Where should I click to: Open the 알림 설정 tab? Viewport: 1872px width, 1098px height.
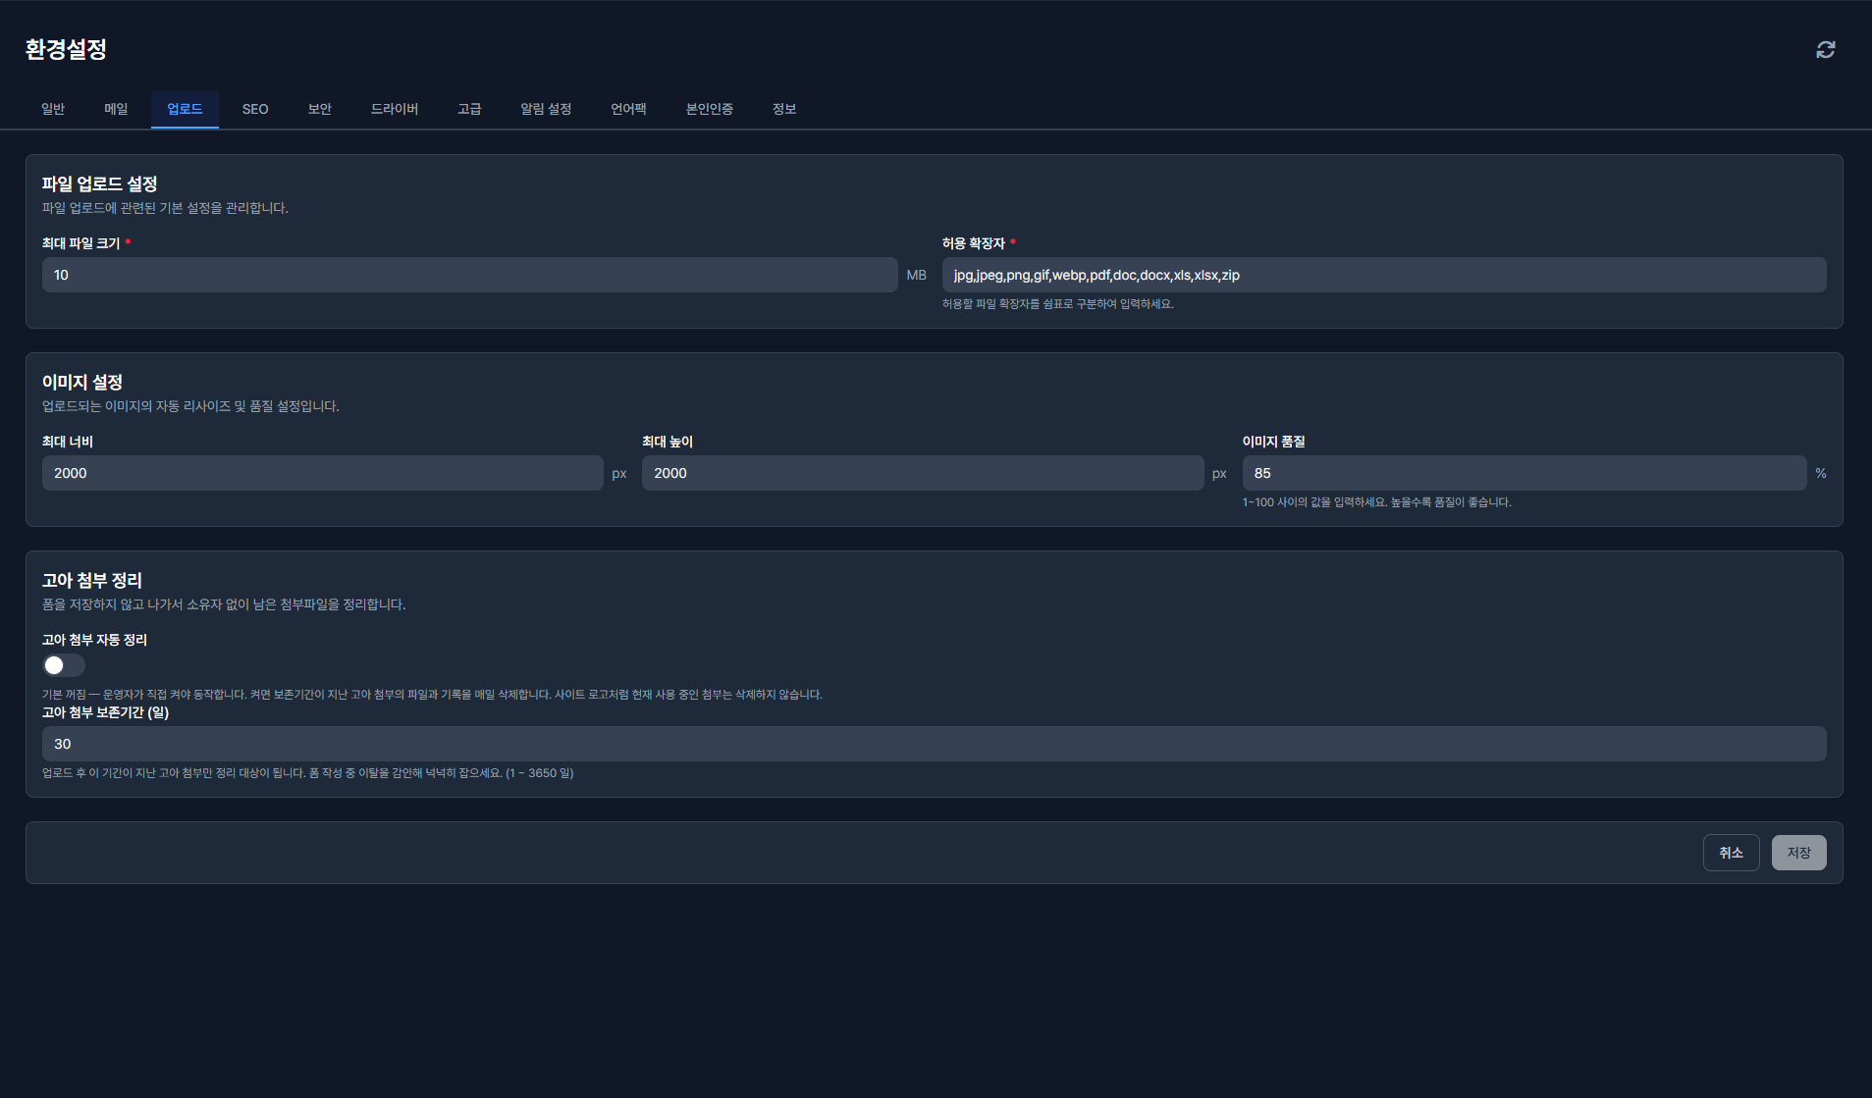pos(546,109)
